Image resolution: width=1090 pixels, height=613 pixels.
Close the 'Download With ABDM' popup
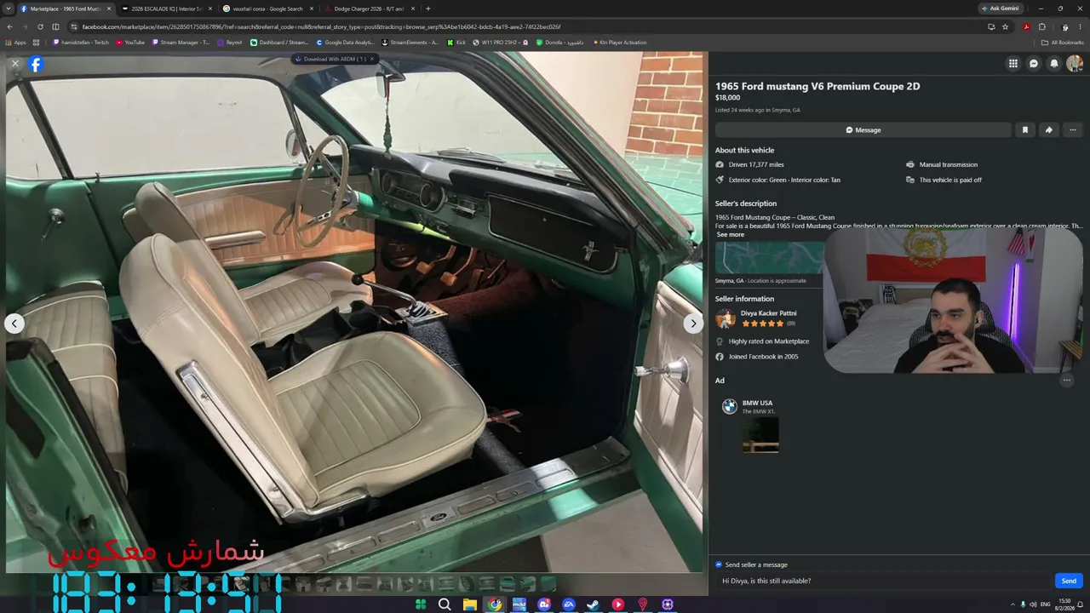(371, 59)
